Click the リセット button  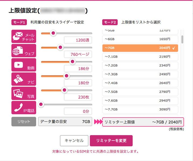pyautogui.click(x=24, y=122)
